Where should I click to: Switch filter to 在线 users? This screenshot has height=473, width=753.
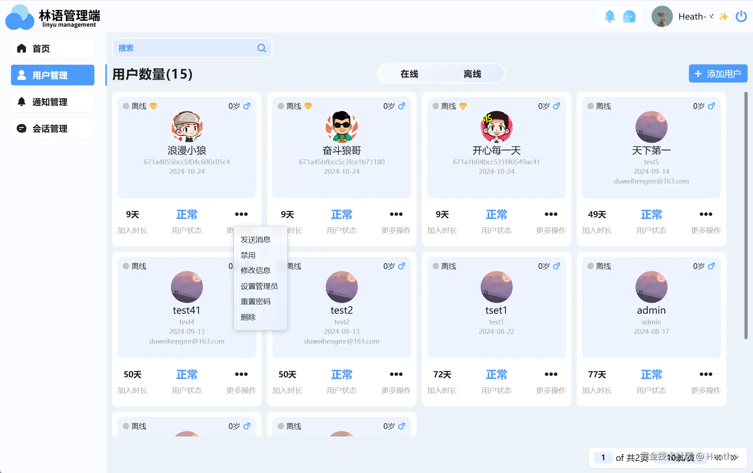pos(409,74)
